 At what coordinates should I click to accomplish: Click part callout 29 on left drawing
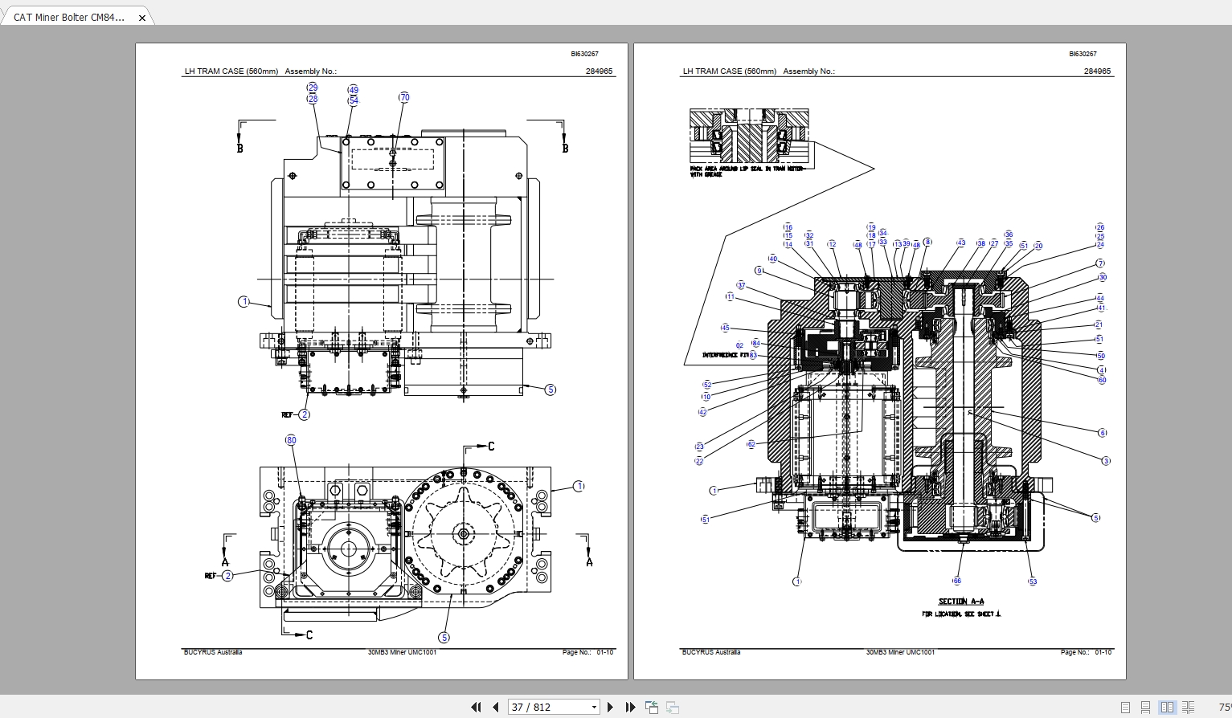tap(313, 88)
